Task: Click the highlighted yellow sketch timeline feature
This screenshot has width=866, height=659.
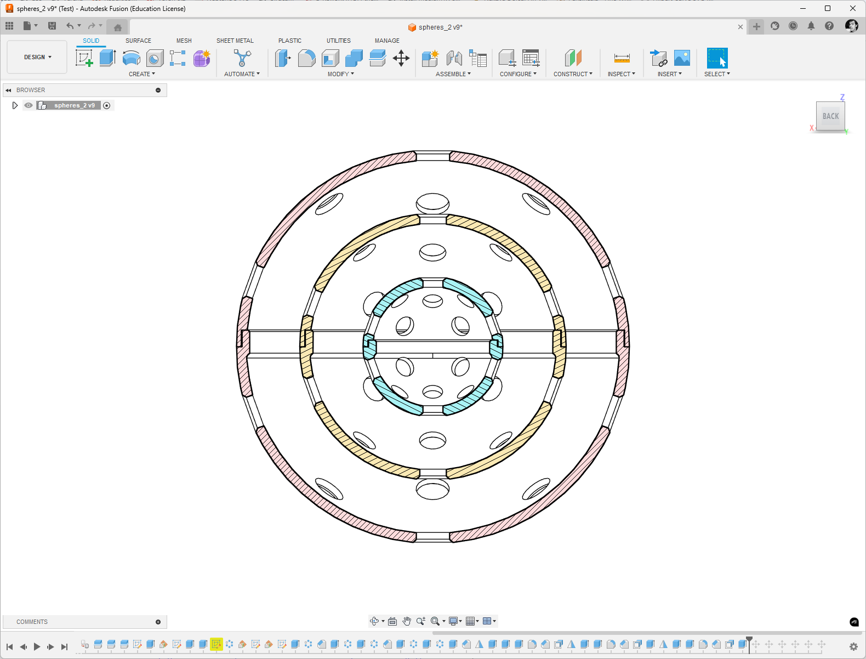Action: point(216,644)
